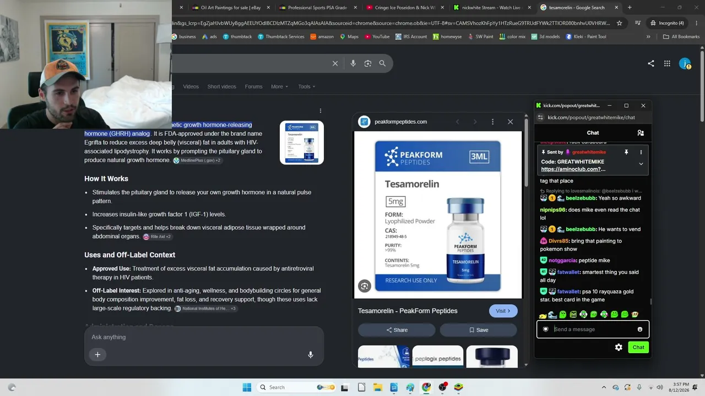Viewport: 705px width, 396px height.
Task: Open the new tab with plus button
Action: pyautogui.click(x=630, y=8)
